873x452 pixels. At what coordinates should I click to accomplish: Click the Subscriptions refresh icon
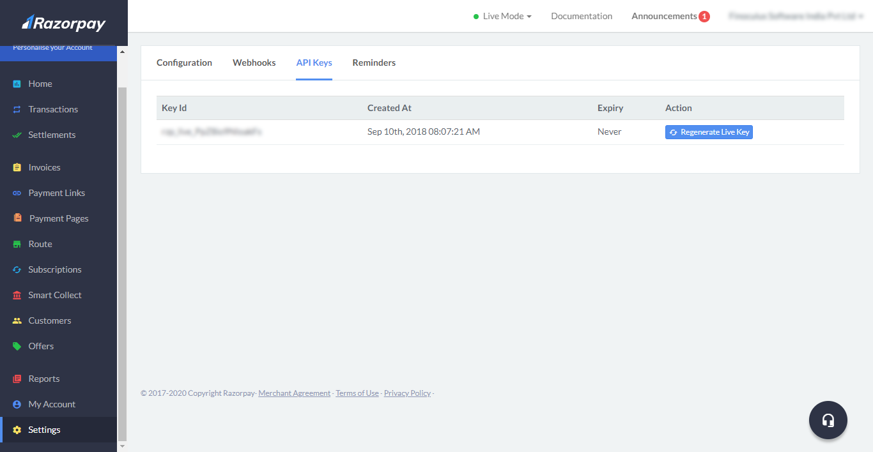17,269
